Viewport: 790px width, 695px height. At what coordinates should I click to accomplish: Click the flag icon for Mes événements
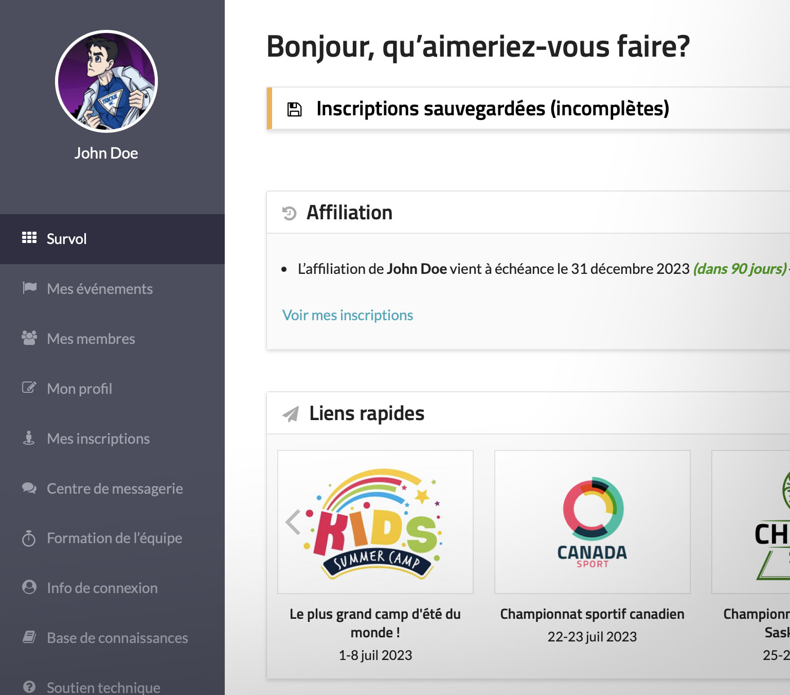click(x=29, y=288)
